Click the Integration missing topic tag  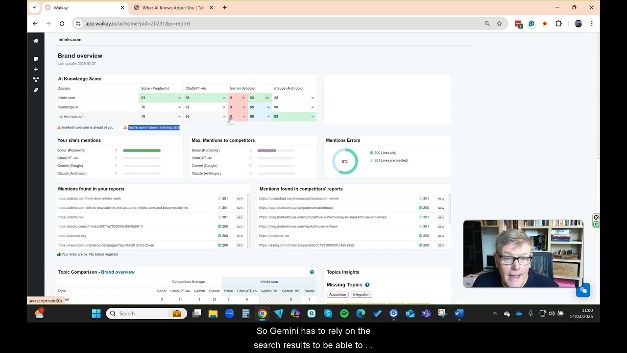[362, 295]
